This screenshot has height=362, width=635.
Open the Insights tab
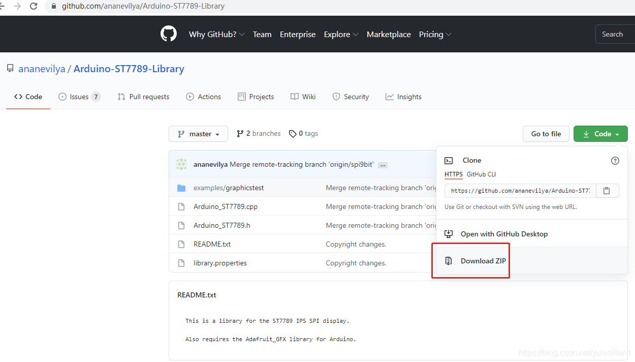point(403,97)
